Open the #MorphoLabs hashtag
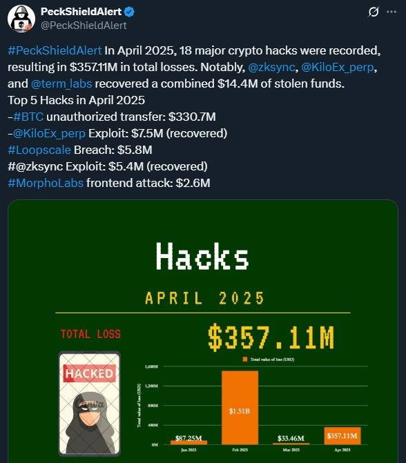 tap(46, 183)
